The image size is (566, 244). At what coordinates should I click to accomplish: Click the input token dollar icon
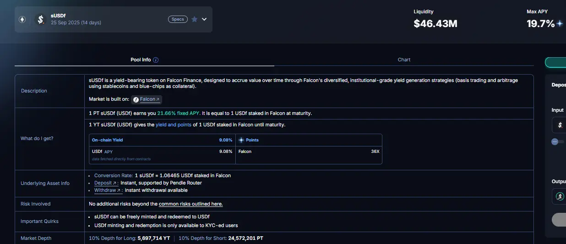pos(560,125)
